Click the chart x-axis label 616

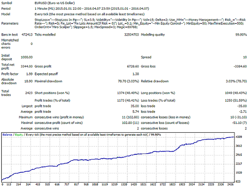coord(57,184)
